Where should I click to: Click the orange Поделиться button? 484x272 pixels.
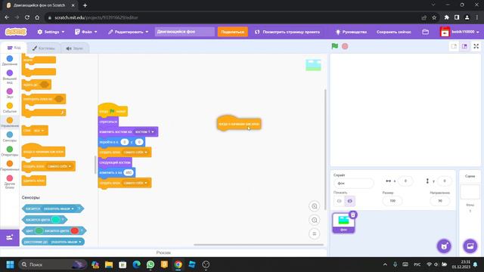point(232,32)
